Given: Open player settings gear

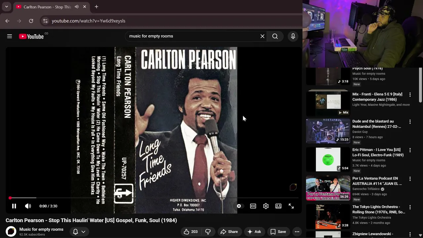Looking at the screenshot, I should [x=266, y=206].
